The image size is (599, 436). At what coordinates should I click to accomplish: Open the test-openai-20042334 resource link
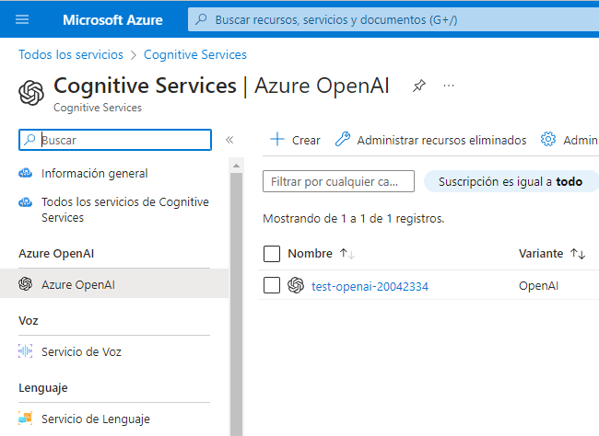[370, 286]
